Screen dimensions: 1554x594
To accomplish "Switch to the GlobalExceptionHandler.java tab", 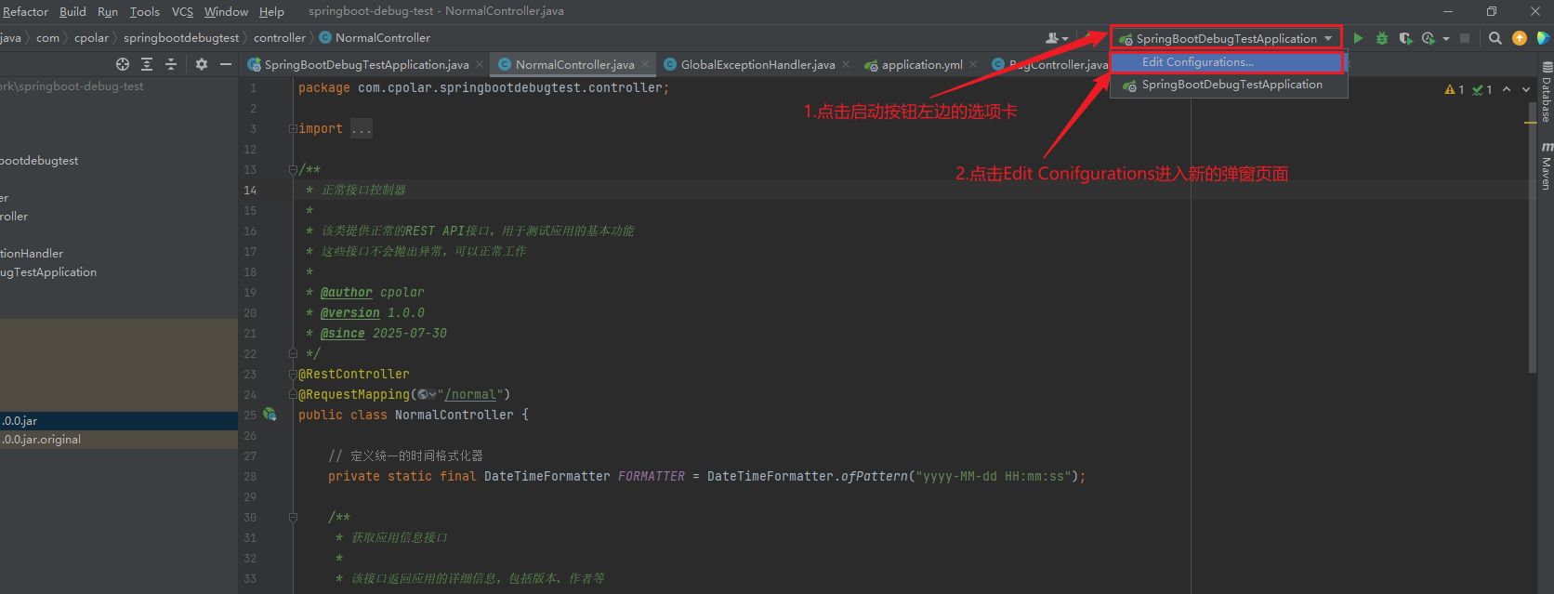I will point(757,64).
